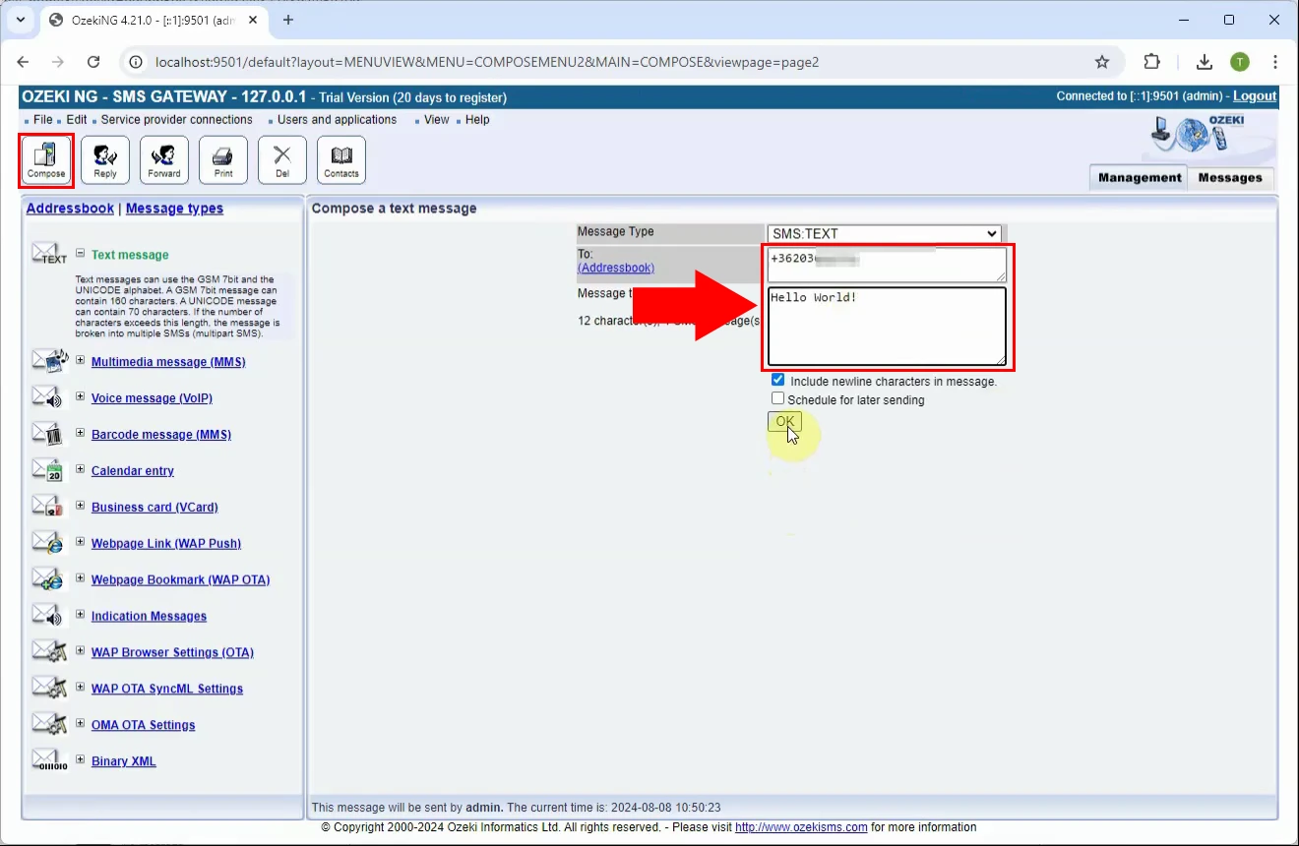Click the Forward toolbar icon
This screenshot has height=846, width=1299.
[164, 159]
